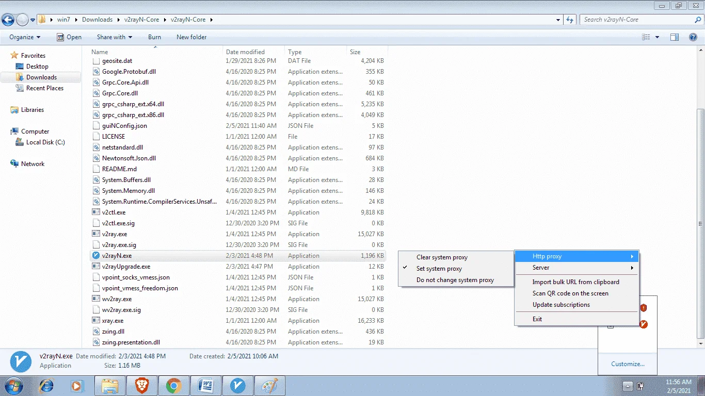
Task: Open the Organize dropdown
Action: tap(25, 37)
